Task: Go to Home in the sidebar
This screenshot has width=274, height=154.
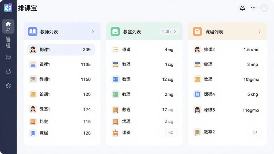Action: pos(8,26)
